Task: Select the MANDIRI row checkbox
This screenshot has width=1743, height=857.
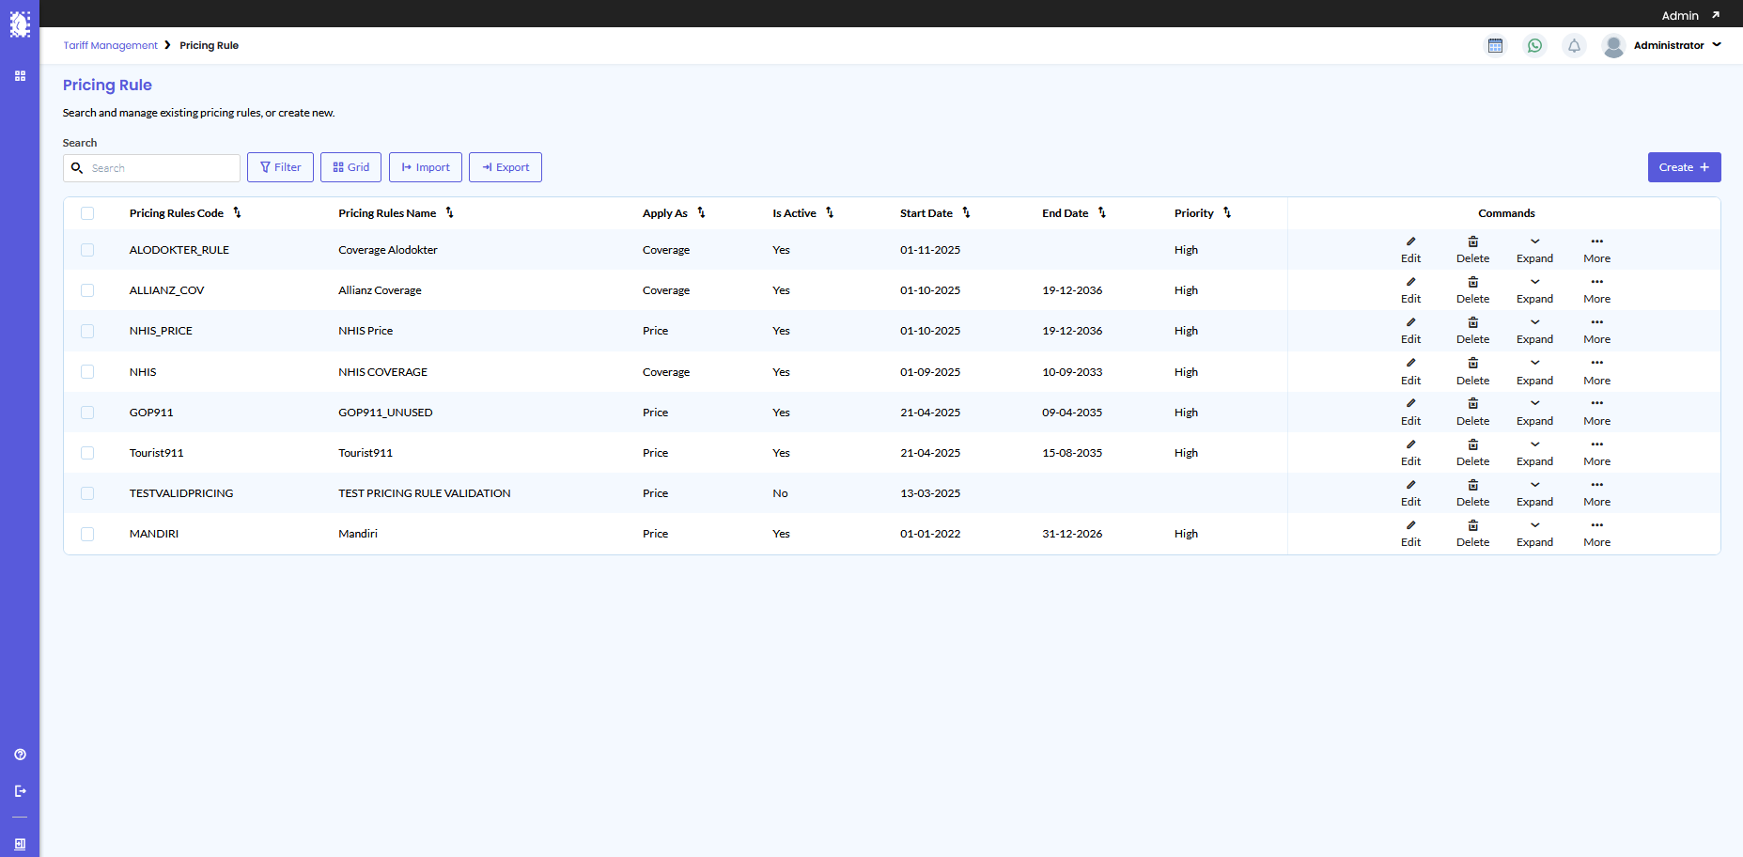Action: [87, 534]
